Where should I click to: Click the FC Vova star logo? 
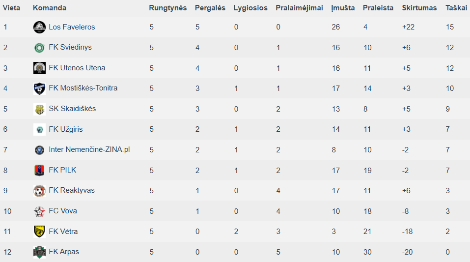(x=39, y=211)
